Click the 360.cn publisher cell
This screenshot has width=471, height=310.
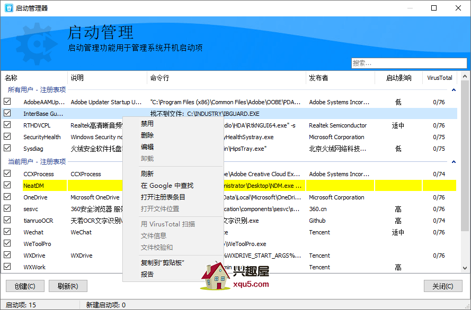(318, 209)
